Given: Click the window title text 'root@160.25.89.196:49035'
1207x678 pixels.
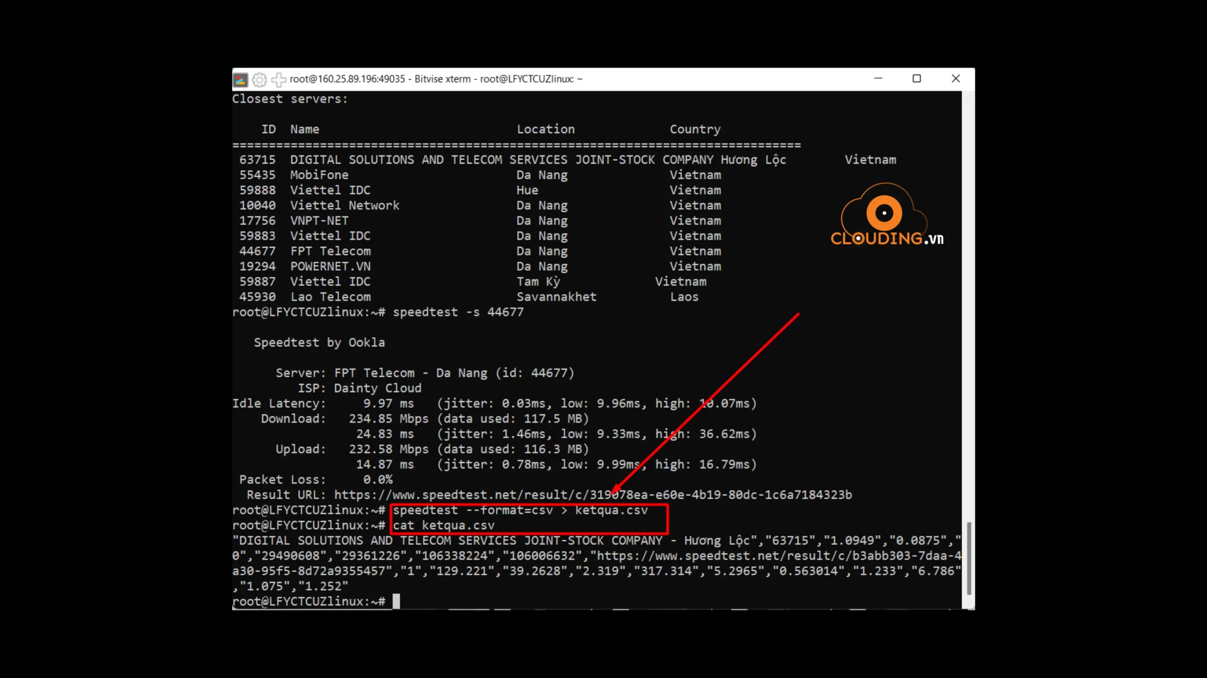Looking at the screenshot, I should click(x=347, y=79).
